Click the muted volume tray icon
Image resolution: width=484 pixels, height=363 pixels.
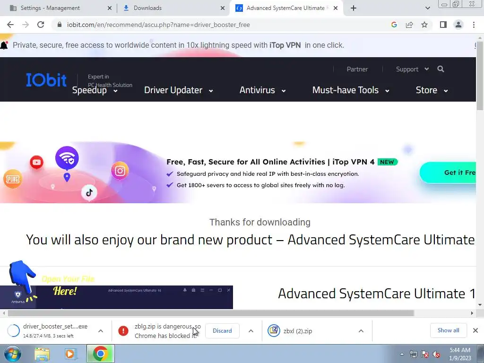[436, 354]
